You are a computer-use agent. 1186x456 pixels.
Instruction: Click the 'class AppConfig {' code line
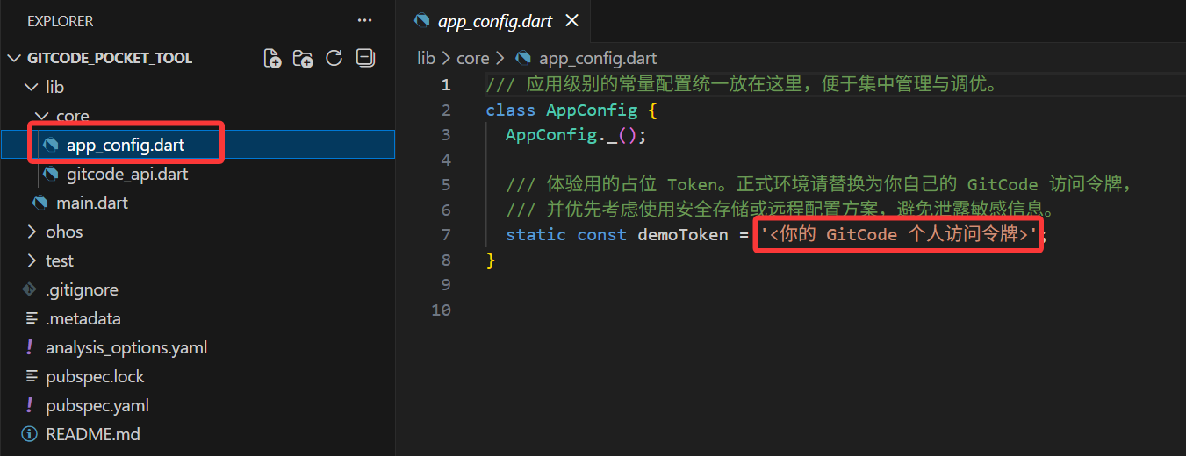pyautogui.click(x=571, y=110)
